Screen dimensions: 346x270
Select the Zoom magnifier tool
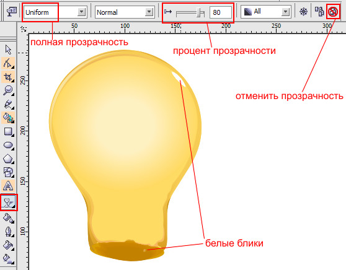pyautogui.click(x=8, y=90)
